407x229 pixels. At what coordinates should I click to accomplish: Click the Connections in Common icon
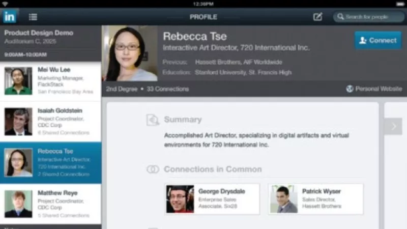coord(153,169)
